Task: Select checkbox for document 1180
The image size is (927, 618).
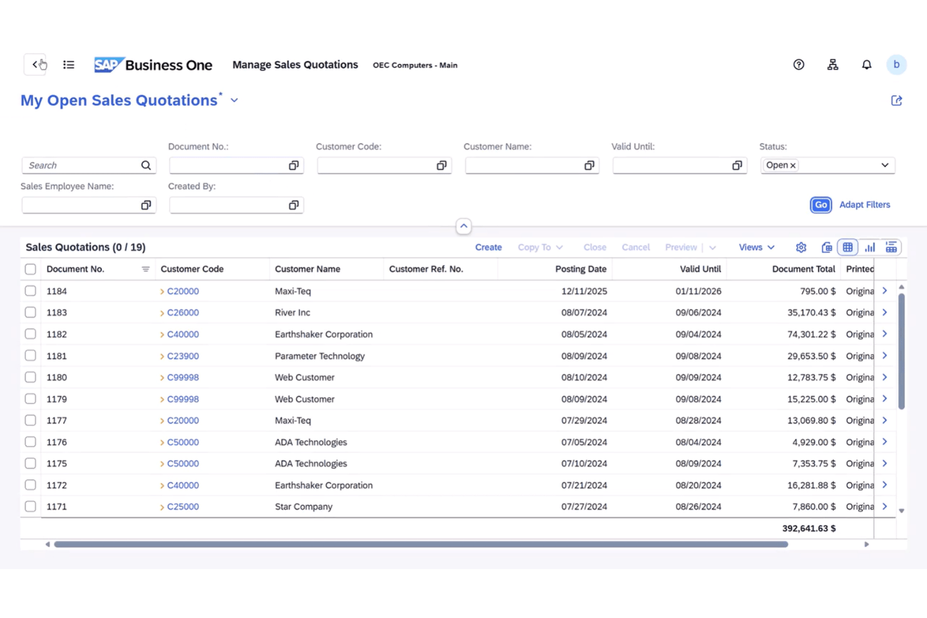Action: pos(30,378)
